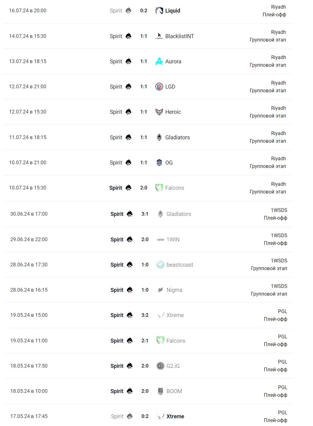Click the beastcoast team logo
Viewport: 313px width, 426px height.
[x=160, y=265]
